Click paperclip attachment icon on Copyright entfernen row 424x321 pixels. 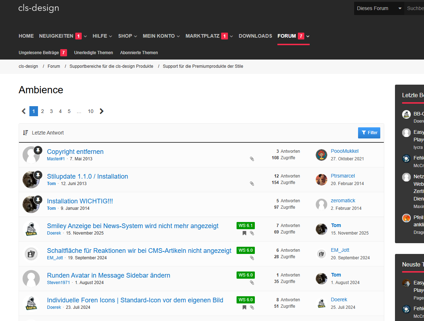tap(252, 159)
